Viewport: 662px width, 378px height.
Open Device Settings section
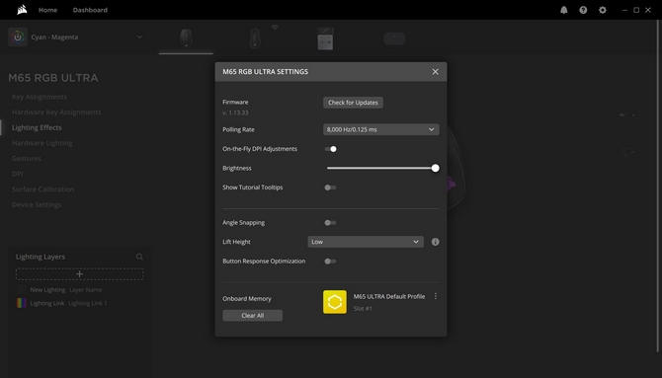[37, 204]
